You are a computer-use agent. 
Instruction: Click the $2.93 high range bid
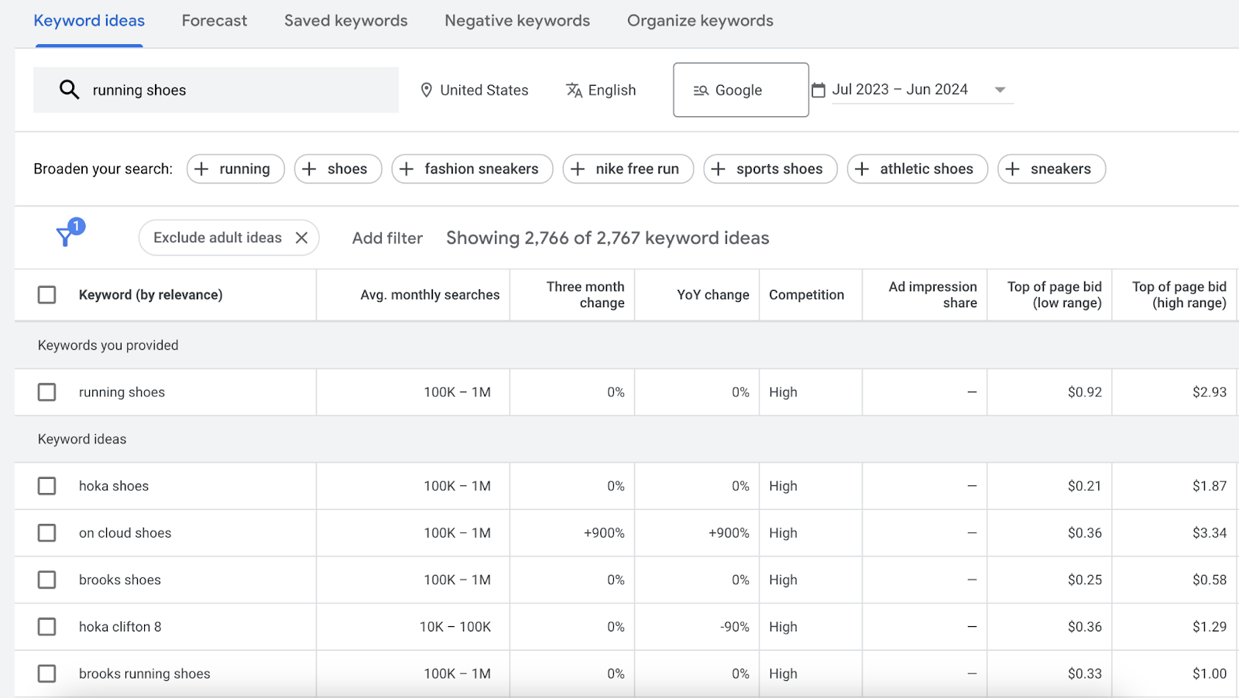[x=1210, y=392]
